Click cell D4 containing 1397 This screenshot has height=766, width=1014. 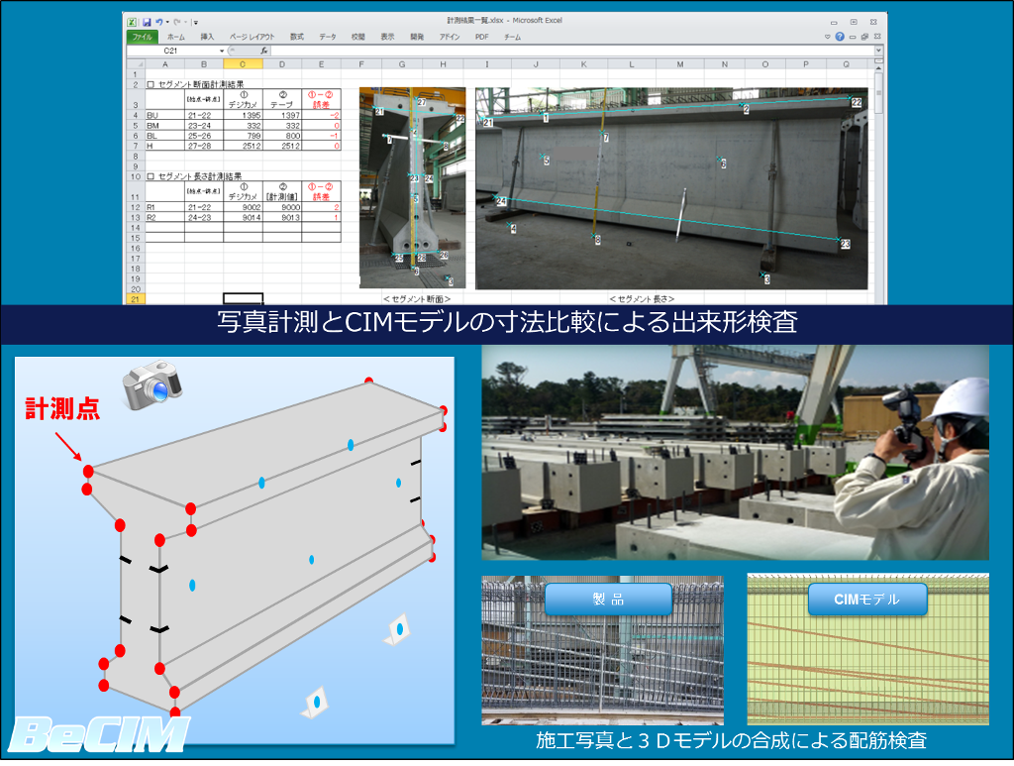[x=282, y=116]
